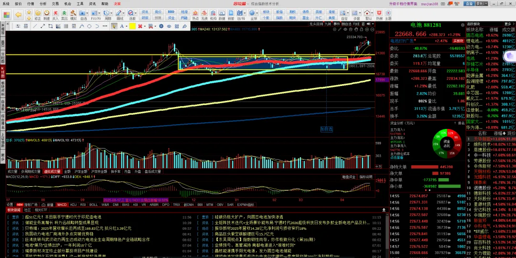Click the 热点 flame icon

coord(195,12)
